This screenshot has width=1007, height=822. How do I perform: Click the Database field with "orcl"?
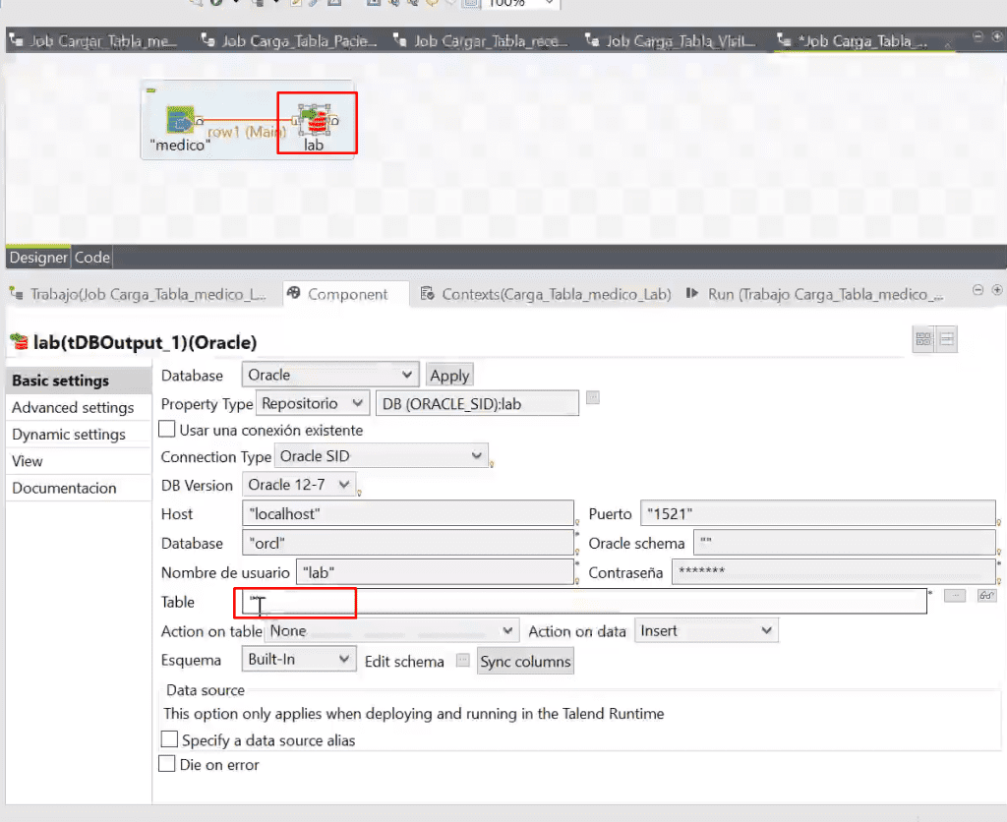tap(408, 543)
